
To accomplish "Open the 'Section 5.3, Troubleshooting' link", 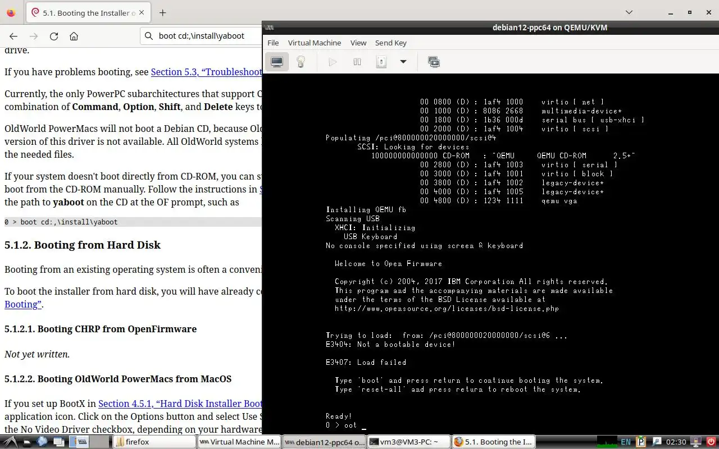I will pyautogui.click(x=207, y=72).
